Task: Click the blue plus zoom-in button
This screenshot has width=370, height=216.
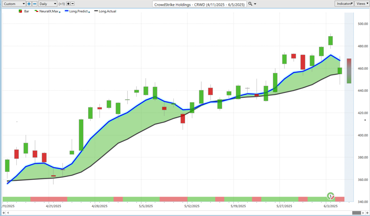Action: tap(29, 4)
